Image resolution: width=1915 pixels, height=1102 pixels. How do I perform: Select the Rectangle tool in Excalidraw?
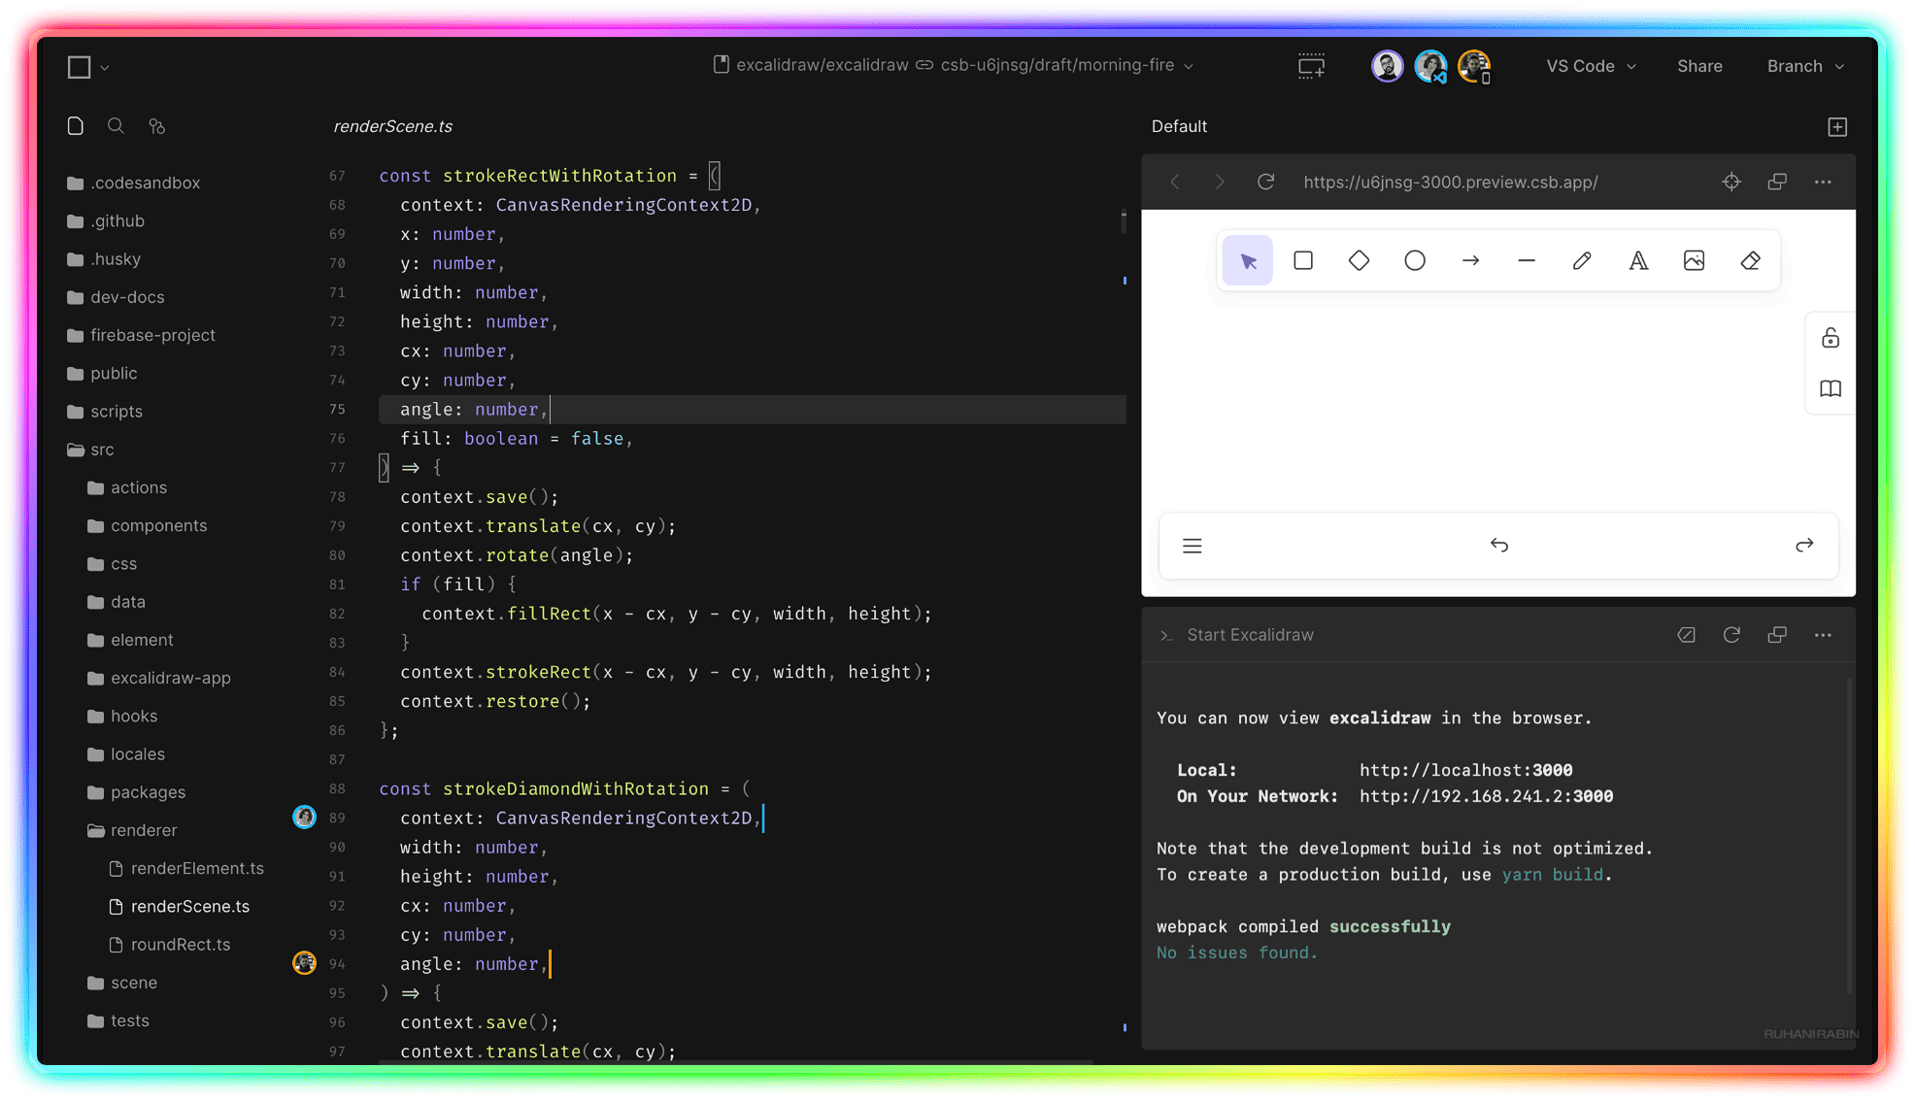pyautogui.click(x=1302, y=260)
